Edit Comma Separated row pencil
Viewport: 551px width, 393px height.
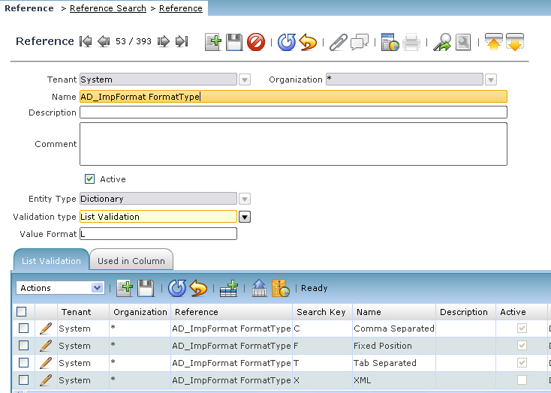coord(46,328)
